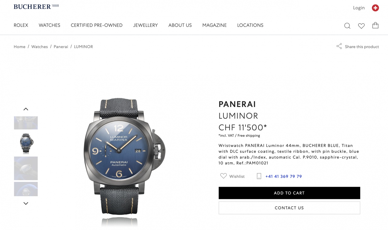
Task: Click the Login link
Action: pos(359,8)
